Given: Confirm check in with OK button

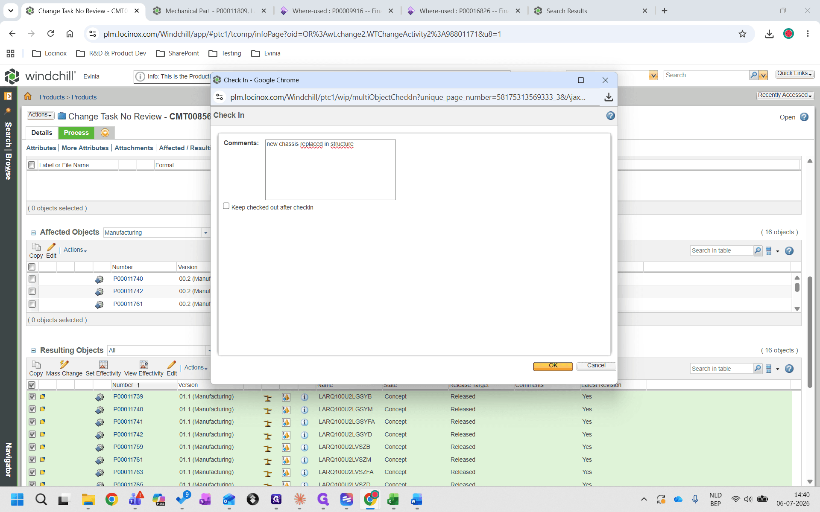Looking at the screenshot, I should (553, 366).
